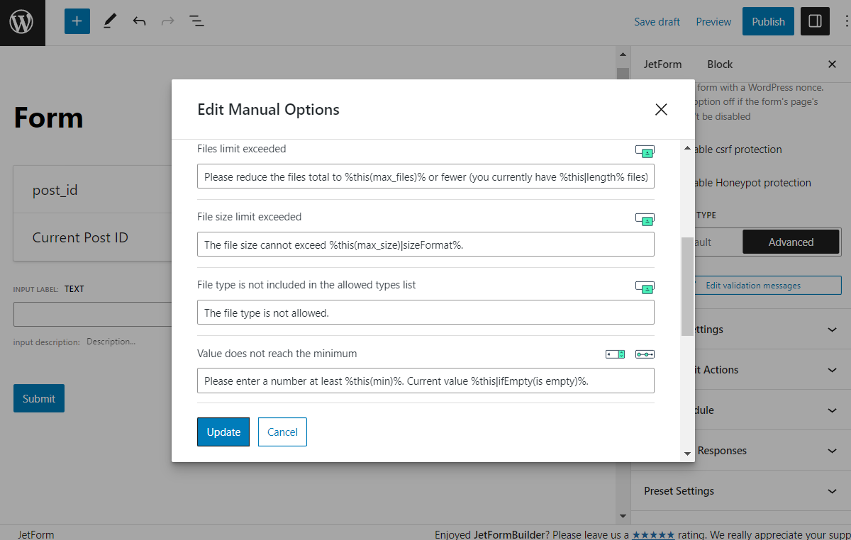Click the Undo arrow
This screenshot has width=851, height=540.
point(139,21)
